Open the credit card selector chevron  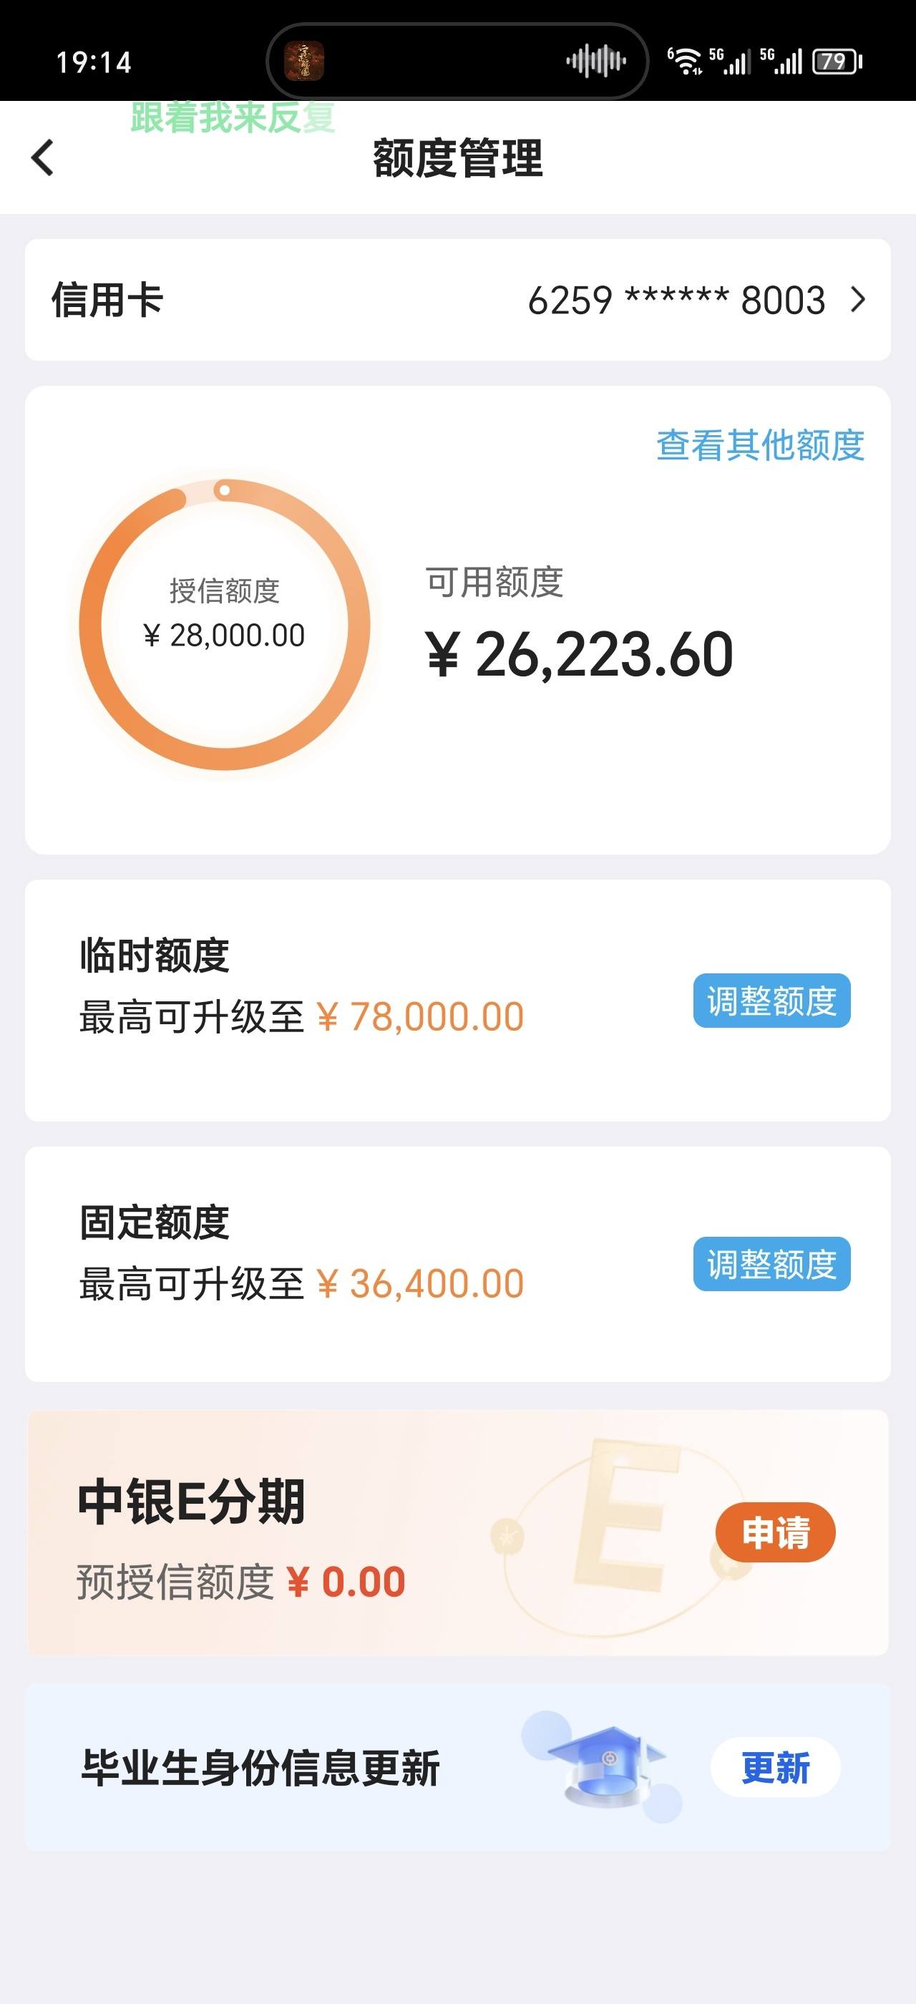point(858,299)
